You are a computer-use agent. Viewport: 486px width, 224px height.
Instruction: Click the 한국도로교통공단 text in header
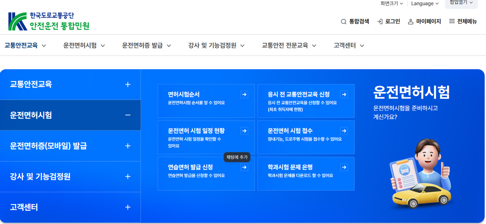point(52,15)
